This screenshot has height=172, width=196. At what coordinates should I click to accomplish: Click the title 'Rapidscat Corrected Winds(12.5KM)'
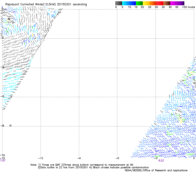pyautogui.click(x=30, y=4)
